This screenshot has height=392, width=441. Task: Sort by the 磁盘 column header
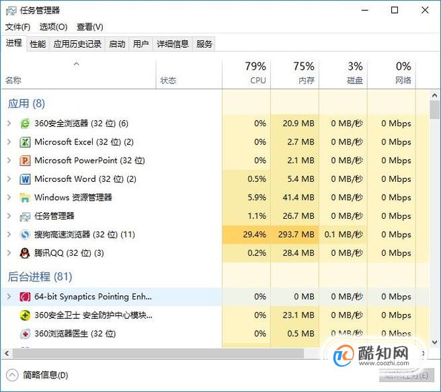[343, 74]
